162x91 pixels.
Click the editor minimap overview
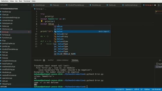point(158,12)
